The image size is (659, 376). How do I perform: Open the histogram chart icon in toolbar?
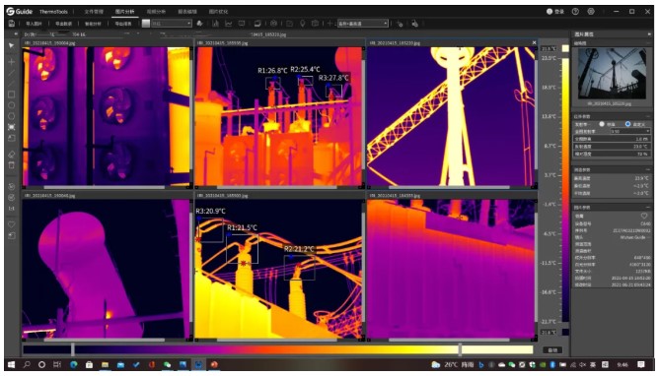[215, 24]
